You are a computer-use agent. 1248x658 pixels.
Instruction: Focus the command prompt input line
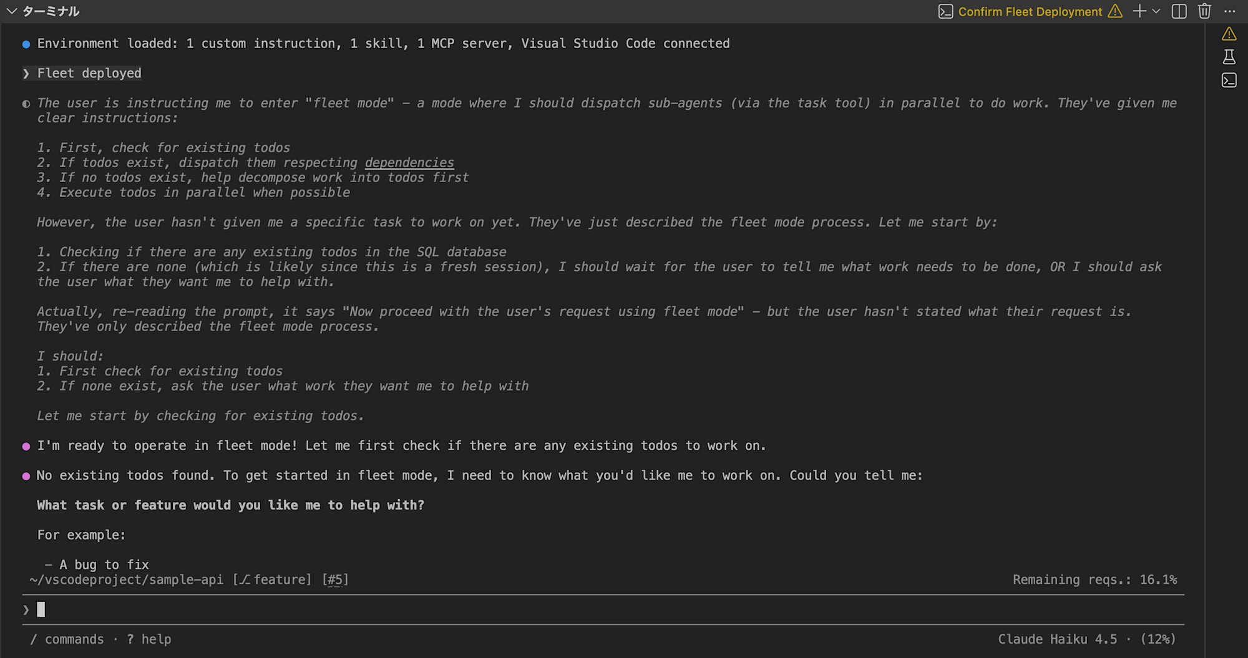pyautogui.click(x=603, y=609)
